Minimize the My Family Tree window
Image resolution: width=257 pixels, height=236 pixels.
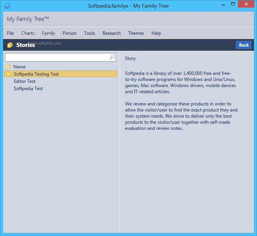pos(223,5)
